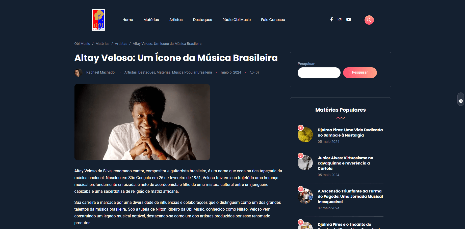Image resolution: width=465 pixels, height=229 pixels.
Task: Visit the Facebook page icon
Action: click(331, 19)
